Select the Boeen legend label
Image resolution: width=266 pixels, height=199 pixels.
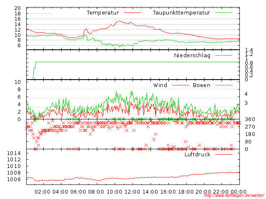202,85
